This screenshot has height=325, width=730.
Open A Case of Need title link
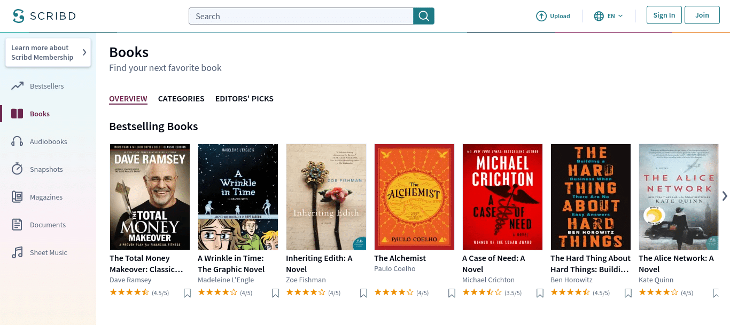tap(493, 264)
